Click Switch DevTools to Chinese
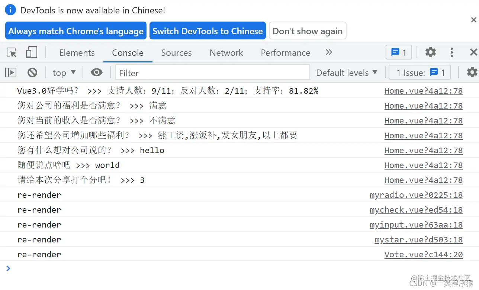Viewport: 479px width, 290px height. tap(208, 31)
